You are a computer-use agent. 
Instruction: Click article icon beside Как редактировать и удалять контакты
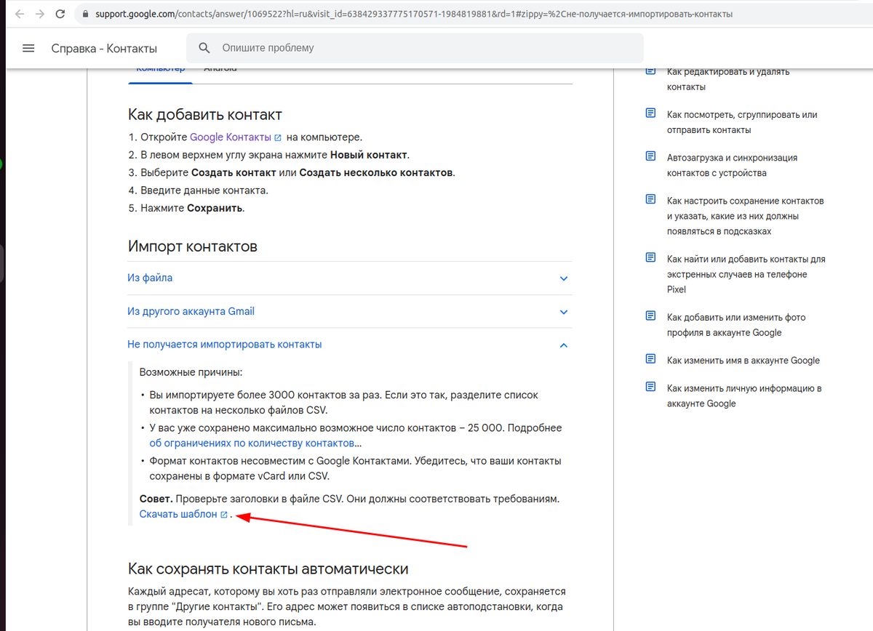click(650, 71)
